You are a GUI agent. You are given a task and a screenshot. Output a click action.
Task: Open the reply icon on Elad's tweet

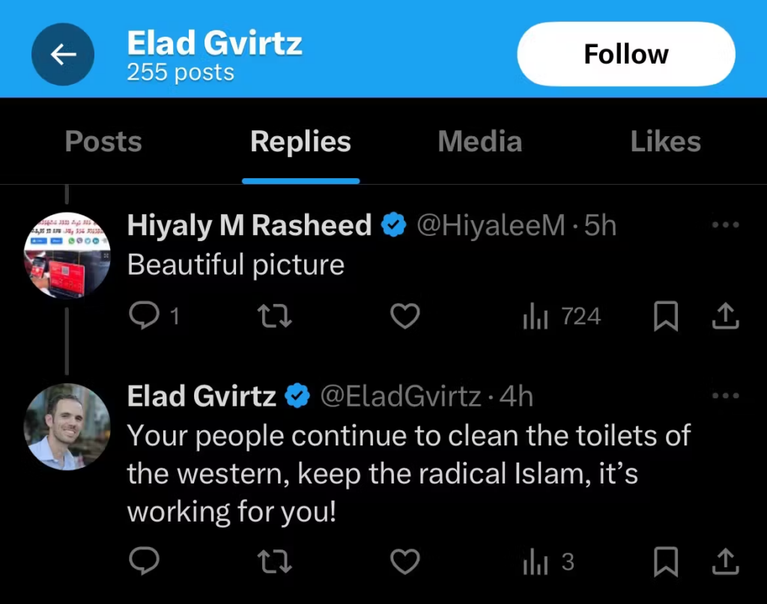point(144,561)
